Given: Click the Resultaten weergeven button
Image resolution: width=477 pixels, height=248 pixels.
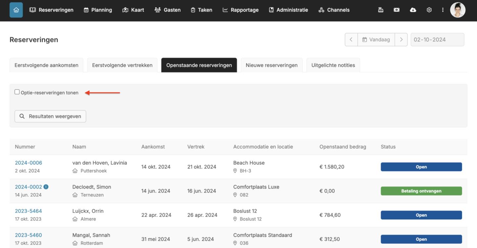Looking at the screenshot, I should tap(50, 116).
